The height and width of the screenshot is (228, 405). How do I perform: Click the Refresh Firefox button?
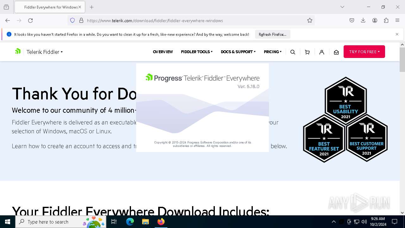pos(272,34)
